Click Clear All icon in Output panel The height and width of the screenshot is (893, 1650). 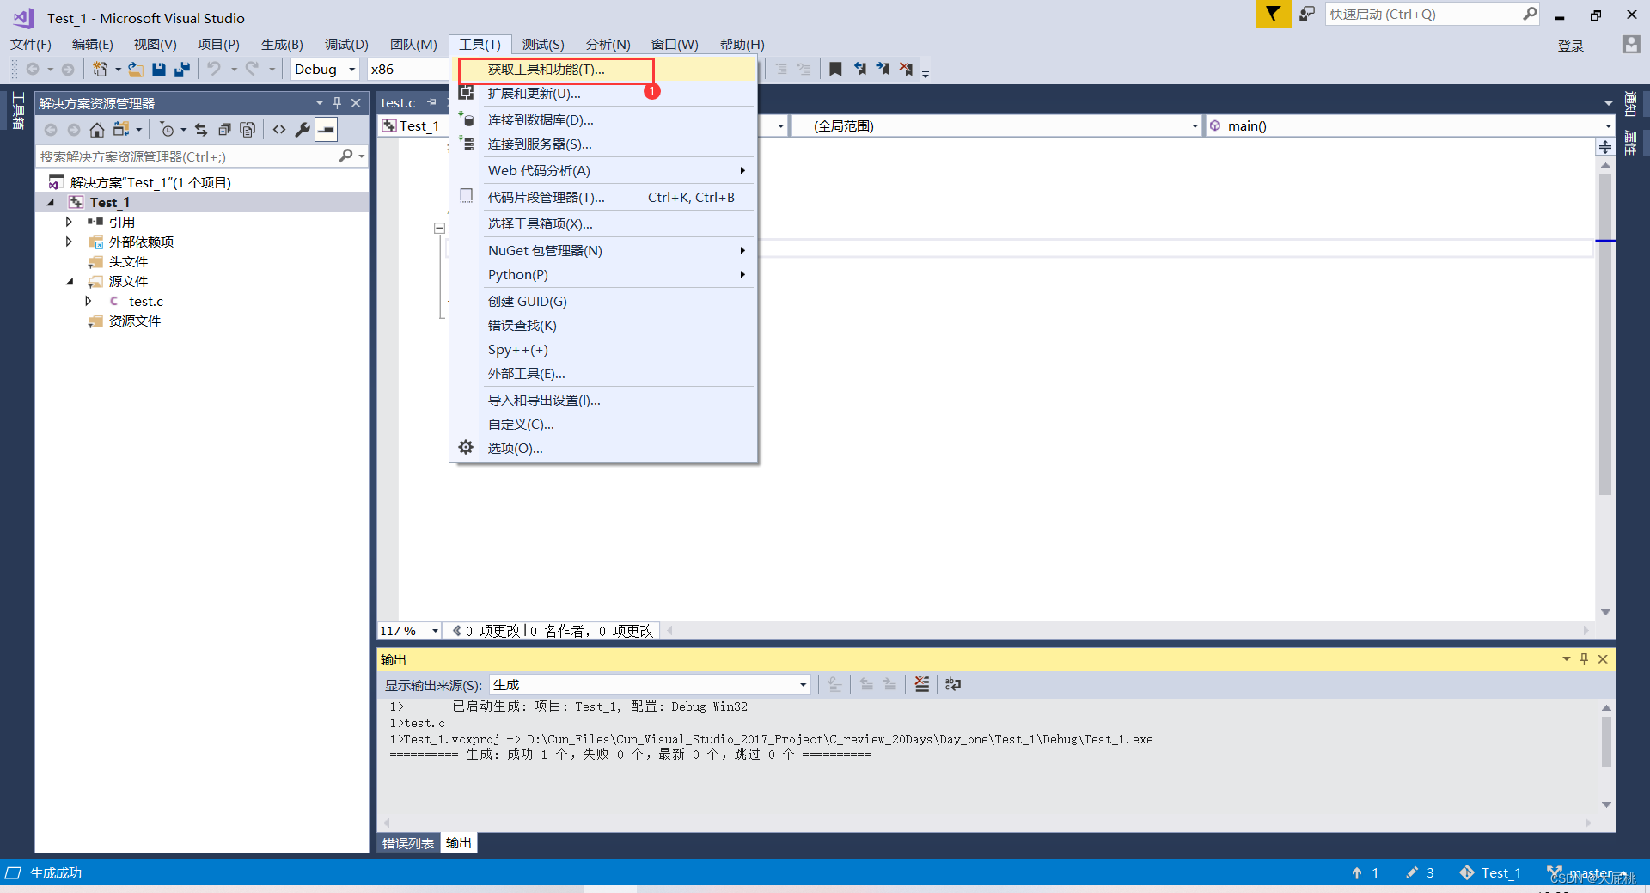(x=922, y=684)
